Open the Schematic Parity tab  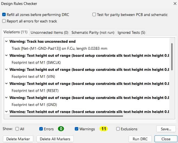93,32
